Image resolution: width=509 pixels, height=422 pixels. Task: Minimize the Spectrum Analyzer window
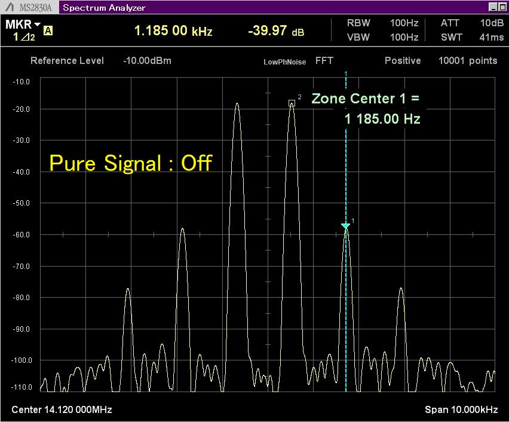[493, 7]
